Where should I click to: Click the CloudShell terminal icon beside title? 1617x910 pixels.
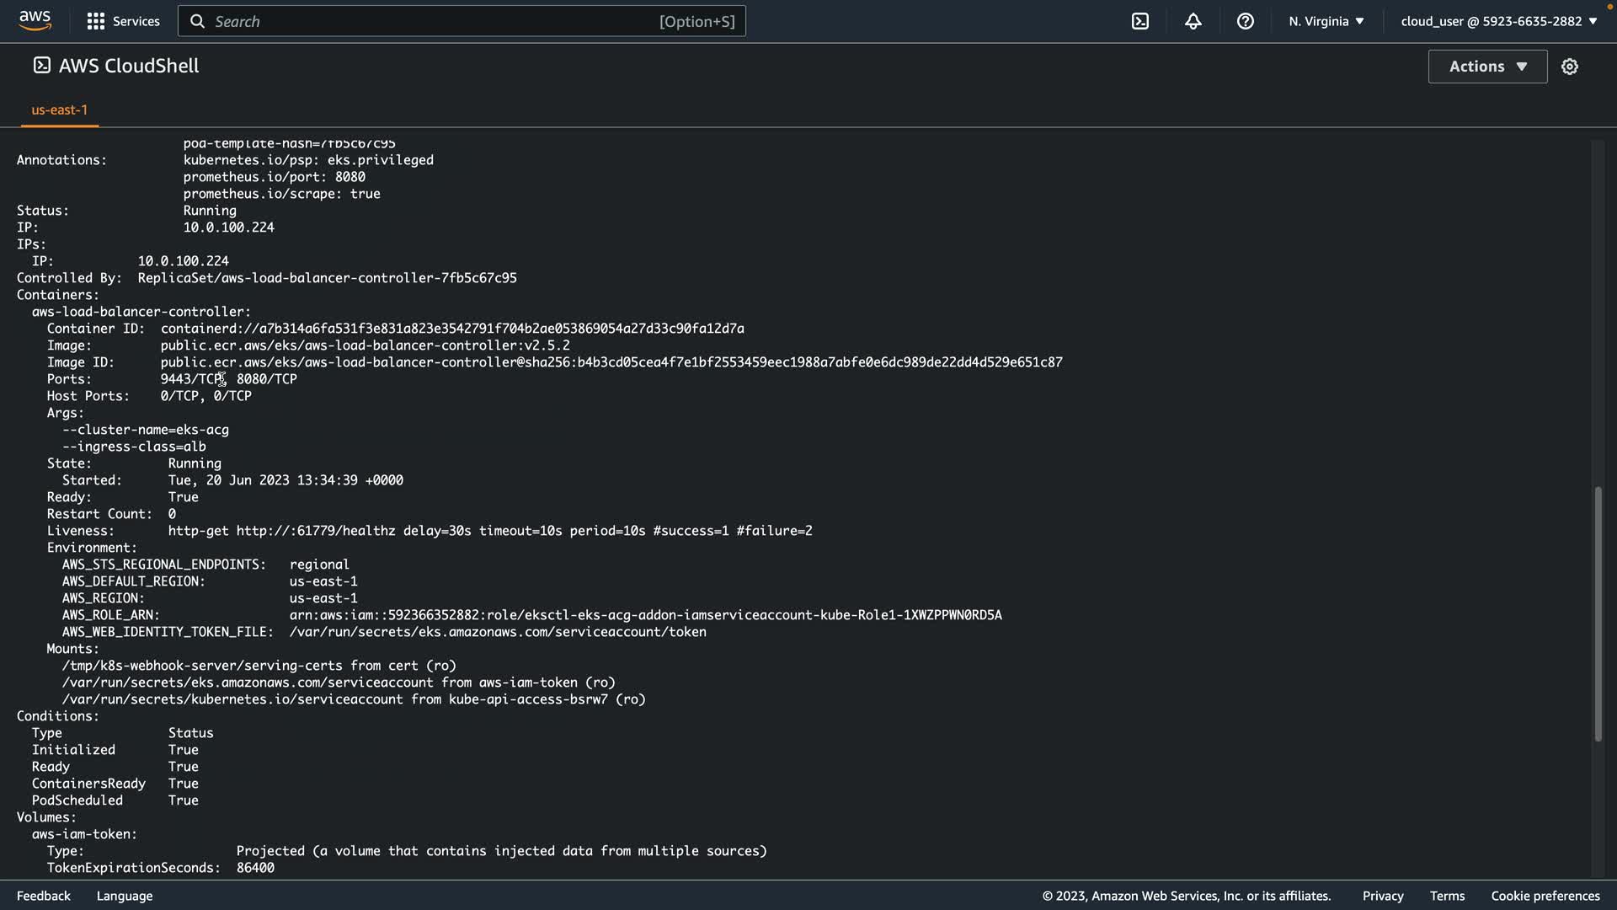[41, 66]
